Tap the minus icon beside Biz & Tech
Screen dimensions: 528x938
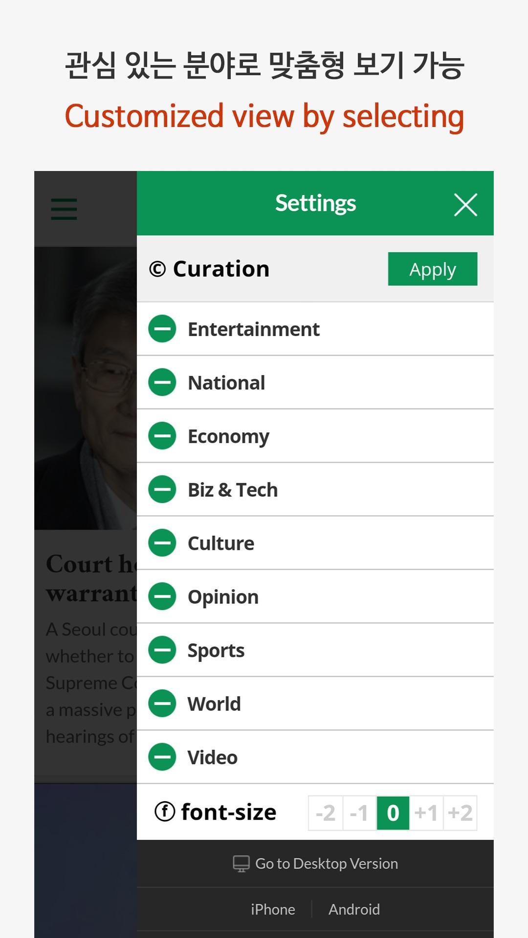pyautogui.click(x=162, y=489)
